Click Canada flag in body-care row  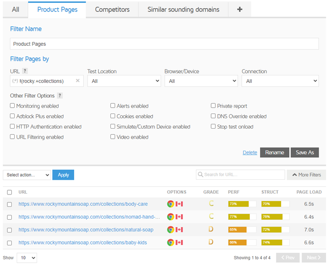pyautogui.click(x=179, y=204)
